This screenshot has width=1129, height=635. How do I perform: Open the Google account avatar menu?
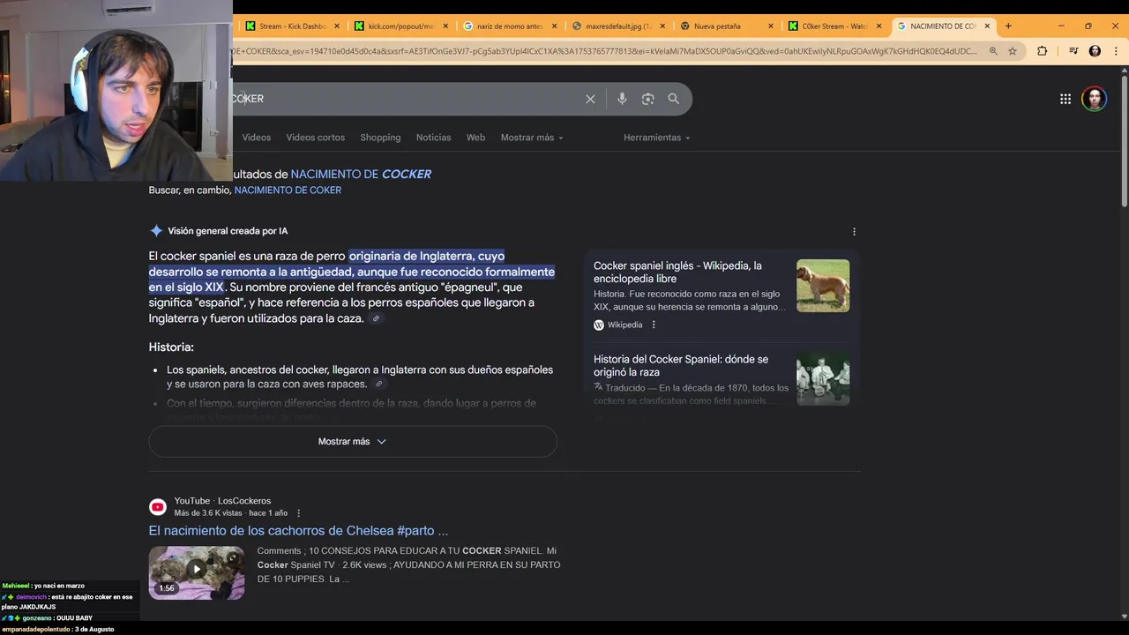[x=1095, y=99]
